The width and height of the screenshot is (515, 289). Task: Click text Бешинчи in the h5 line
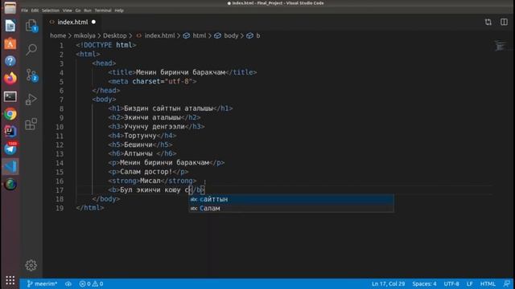[x=138, y=144]
